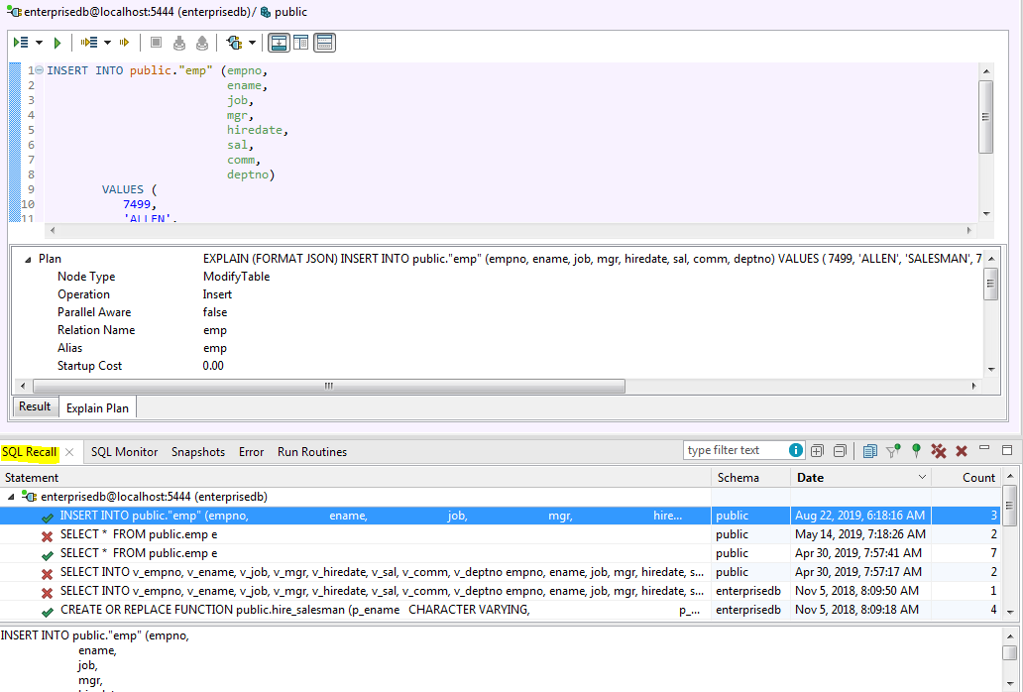Screen dimensions: 1023x692
Task: Click the 'Aug 22, 2019, 6:18:16 AM' date cell
Action: (x=859, y=516)
